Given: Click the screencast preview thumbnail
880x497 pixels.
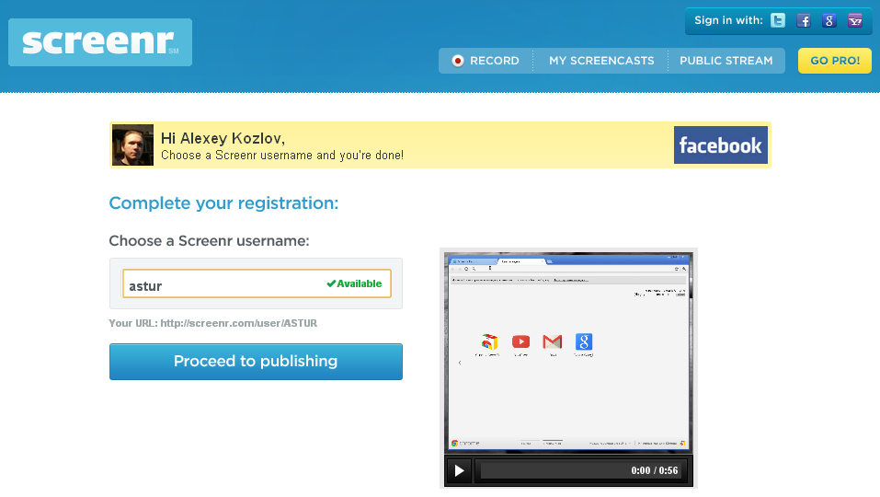Looking at the screenshot, I should pos(568,353).
